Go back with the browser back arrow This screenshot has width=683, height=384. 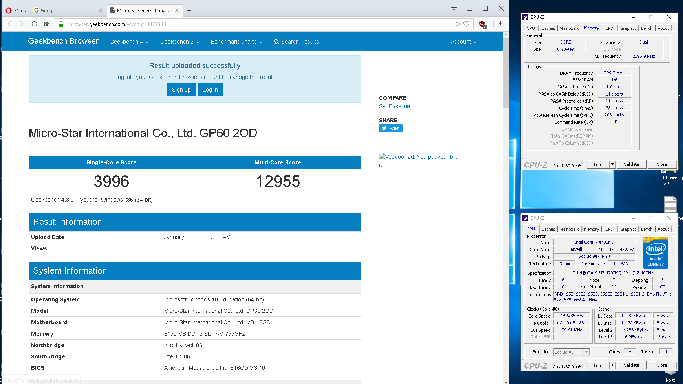click(x=9, y=24)
